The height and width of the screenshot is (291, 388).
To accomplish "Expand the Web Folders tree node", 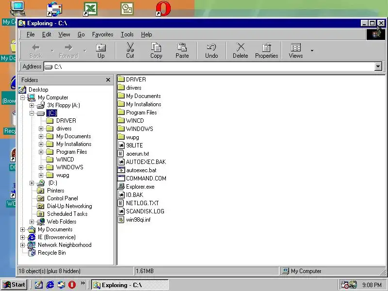I will point(32,222).
